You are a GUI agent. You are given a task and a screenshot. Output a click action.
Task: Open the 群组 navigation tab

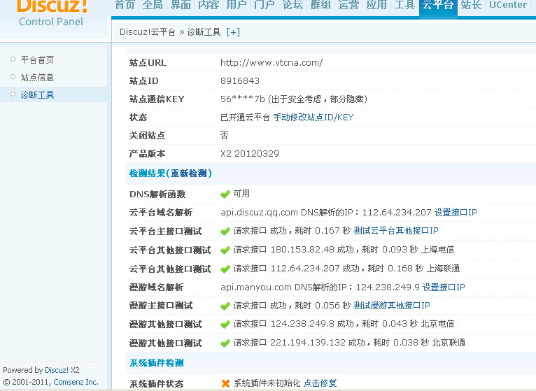320,5
